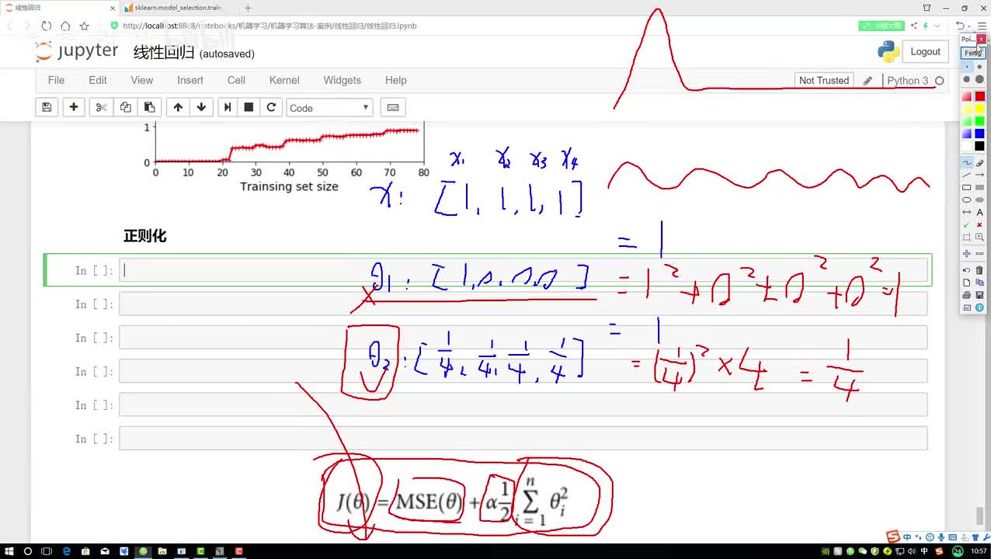Pick the red color swatch
The height and width of the screenshot is (559, 991).
(x=979, y=96)
